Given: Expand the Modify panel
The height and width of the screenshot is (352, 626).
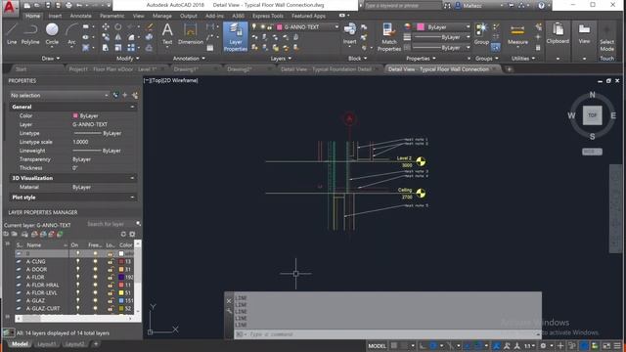Looking at the screenshot, I should coord(128,59).
